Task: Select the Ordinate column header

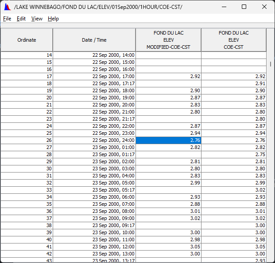Action: 27,40
